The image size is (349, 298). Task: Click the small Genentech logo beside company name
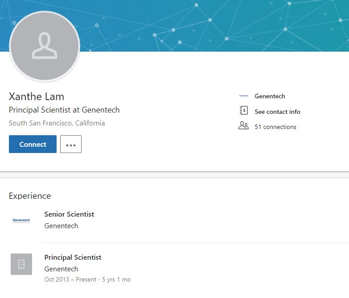coord(243,96)
